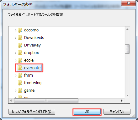Viewport: 138px width, 120px height.
Task: Click the docomo folder icon
Action: pos(20,30)
